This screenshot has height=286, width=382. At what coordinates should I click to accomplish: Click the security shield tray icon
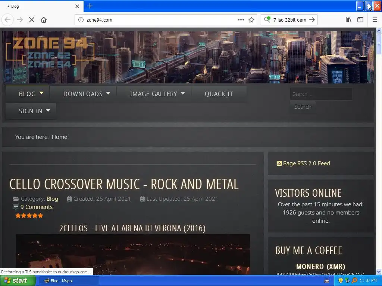coord(341,281)
